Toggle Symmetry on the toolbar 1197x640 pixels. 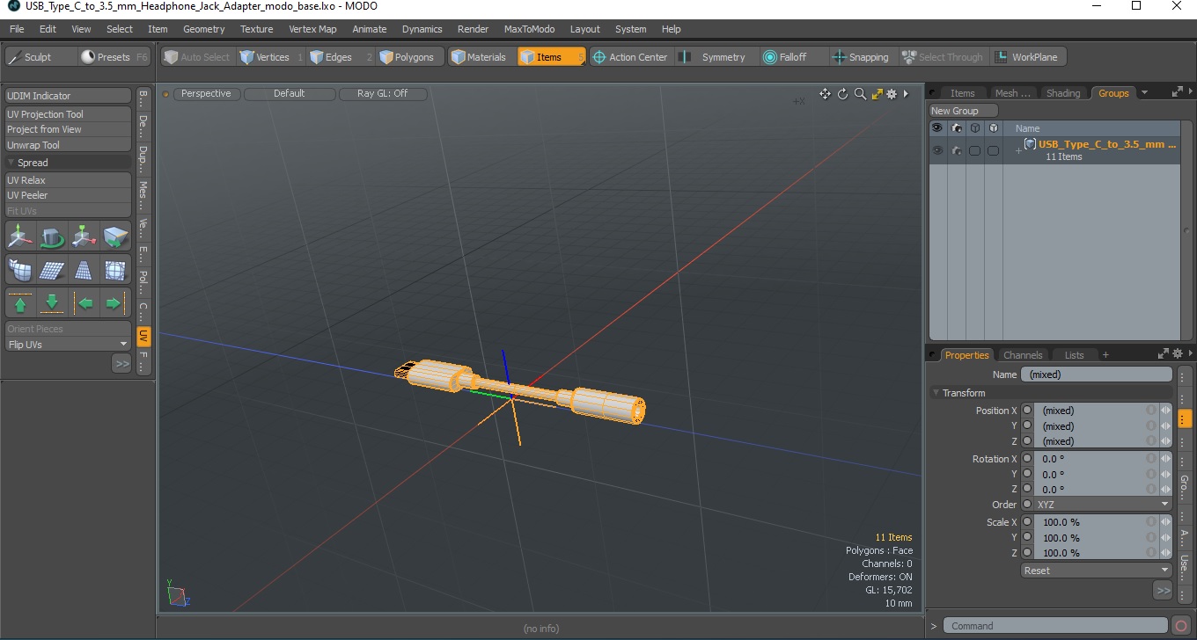(x=716, y=57)
